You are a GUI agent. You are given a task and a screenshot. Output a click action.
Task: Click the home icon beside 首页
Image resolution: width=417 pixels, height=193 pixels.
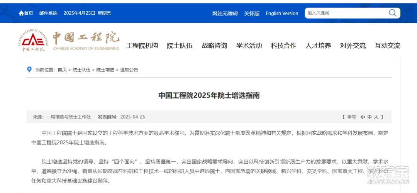(21, 13)
